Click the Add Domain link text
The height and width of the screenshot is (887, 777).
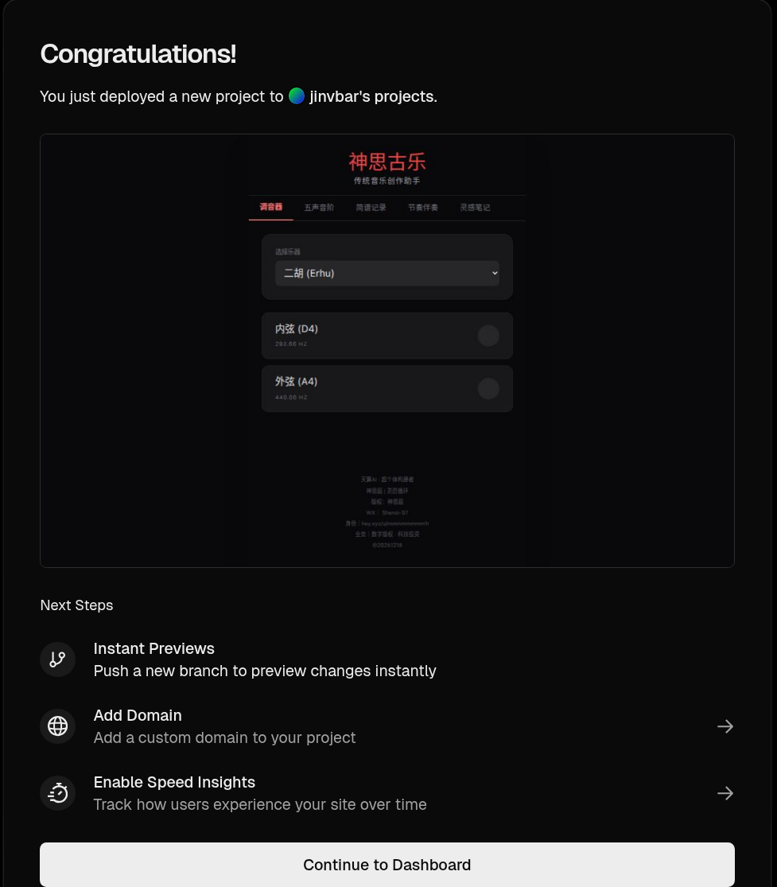pyautogui.click(x=138, y=715)
